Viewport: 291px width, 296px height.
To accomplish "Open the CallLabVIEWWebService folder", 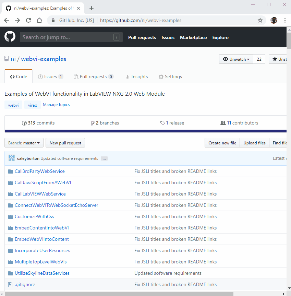I will [40, 194].
